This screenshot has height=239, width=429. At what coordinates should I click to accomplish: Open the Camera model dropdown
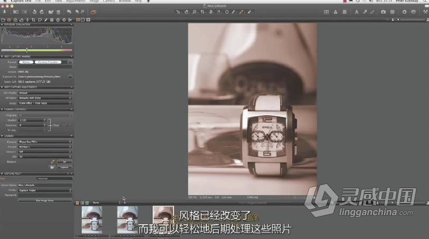tap(45, 142)
